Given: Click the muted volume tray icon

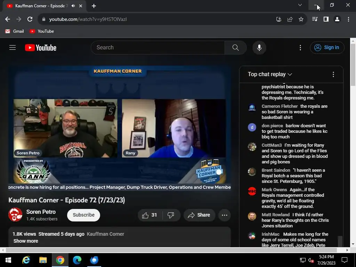Looking at the screenshot, I should click(x=311, y=260).
